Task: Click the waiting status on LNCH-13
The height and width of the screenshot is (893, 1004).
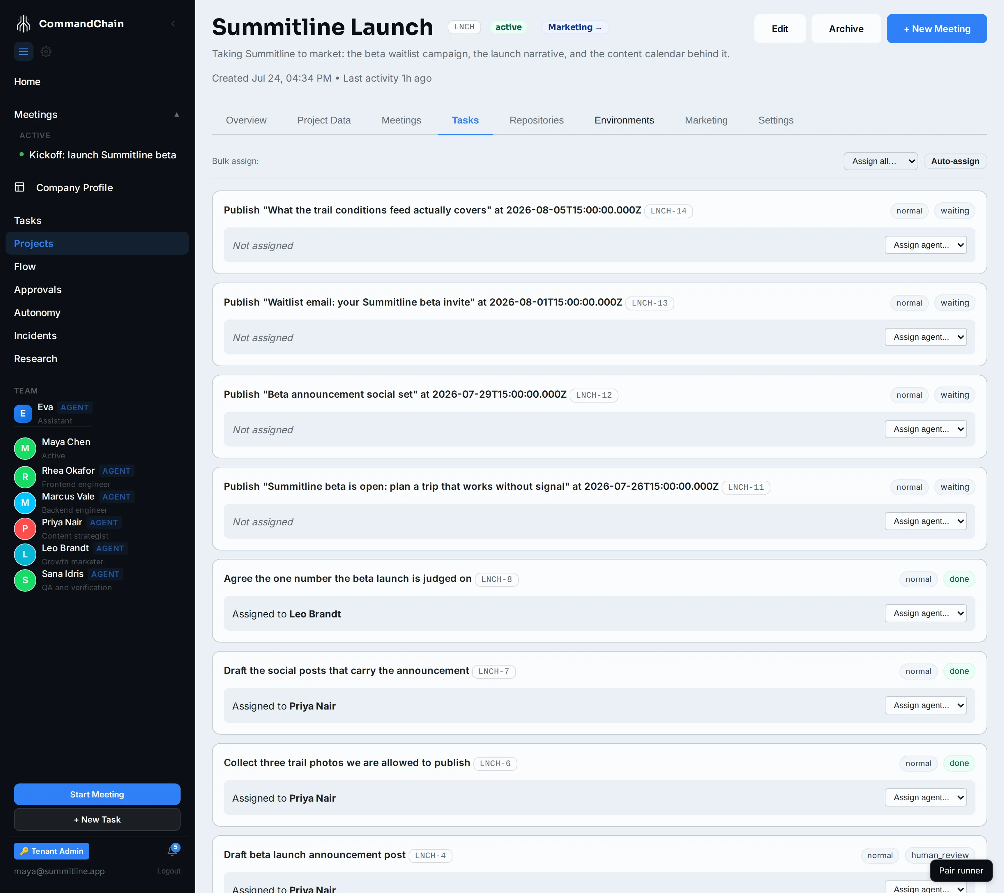Action: point(954,303)
